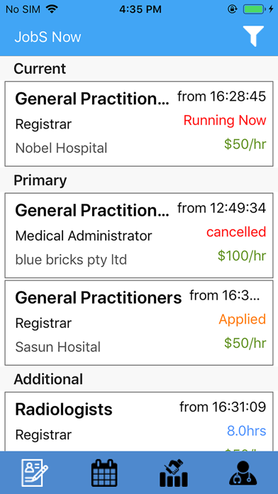Select the 8.0hrs duration label
The height and width of the screenshot is (494, 278).
(247, 431)
